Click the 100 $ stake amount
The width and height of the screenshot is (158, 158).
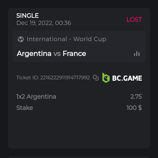click(x=134, y=108)
